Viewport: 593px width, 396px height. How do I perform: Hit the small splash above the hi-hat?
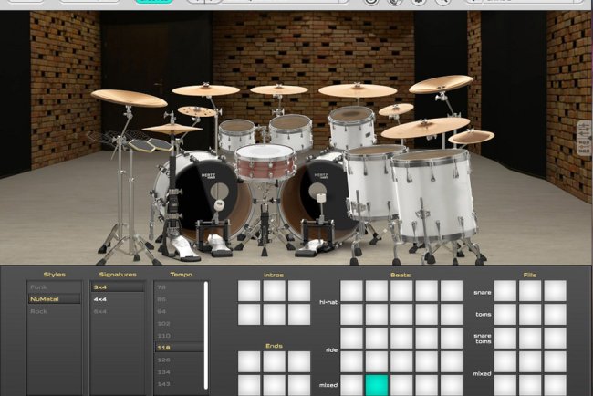pos(197,111)
